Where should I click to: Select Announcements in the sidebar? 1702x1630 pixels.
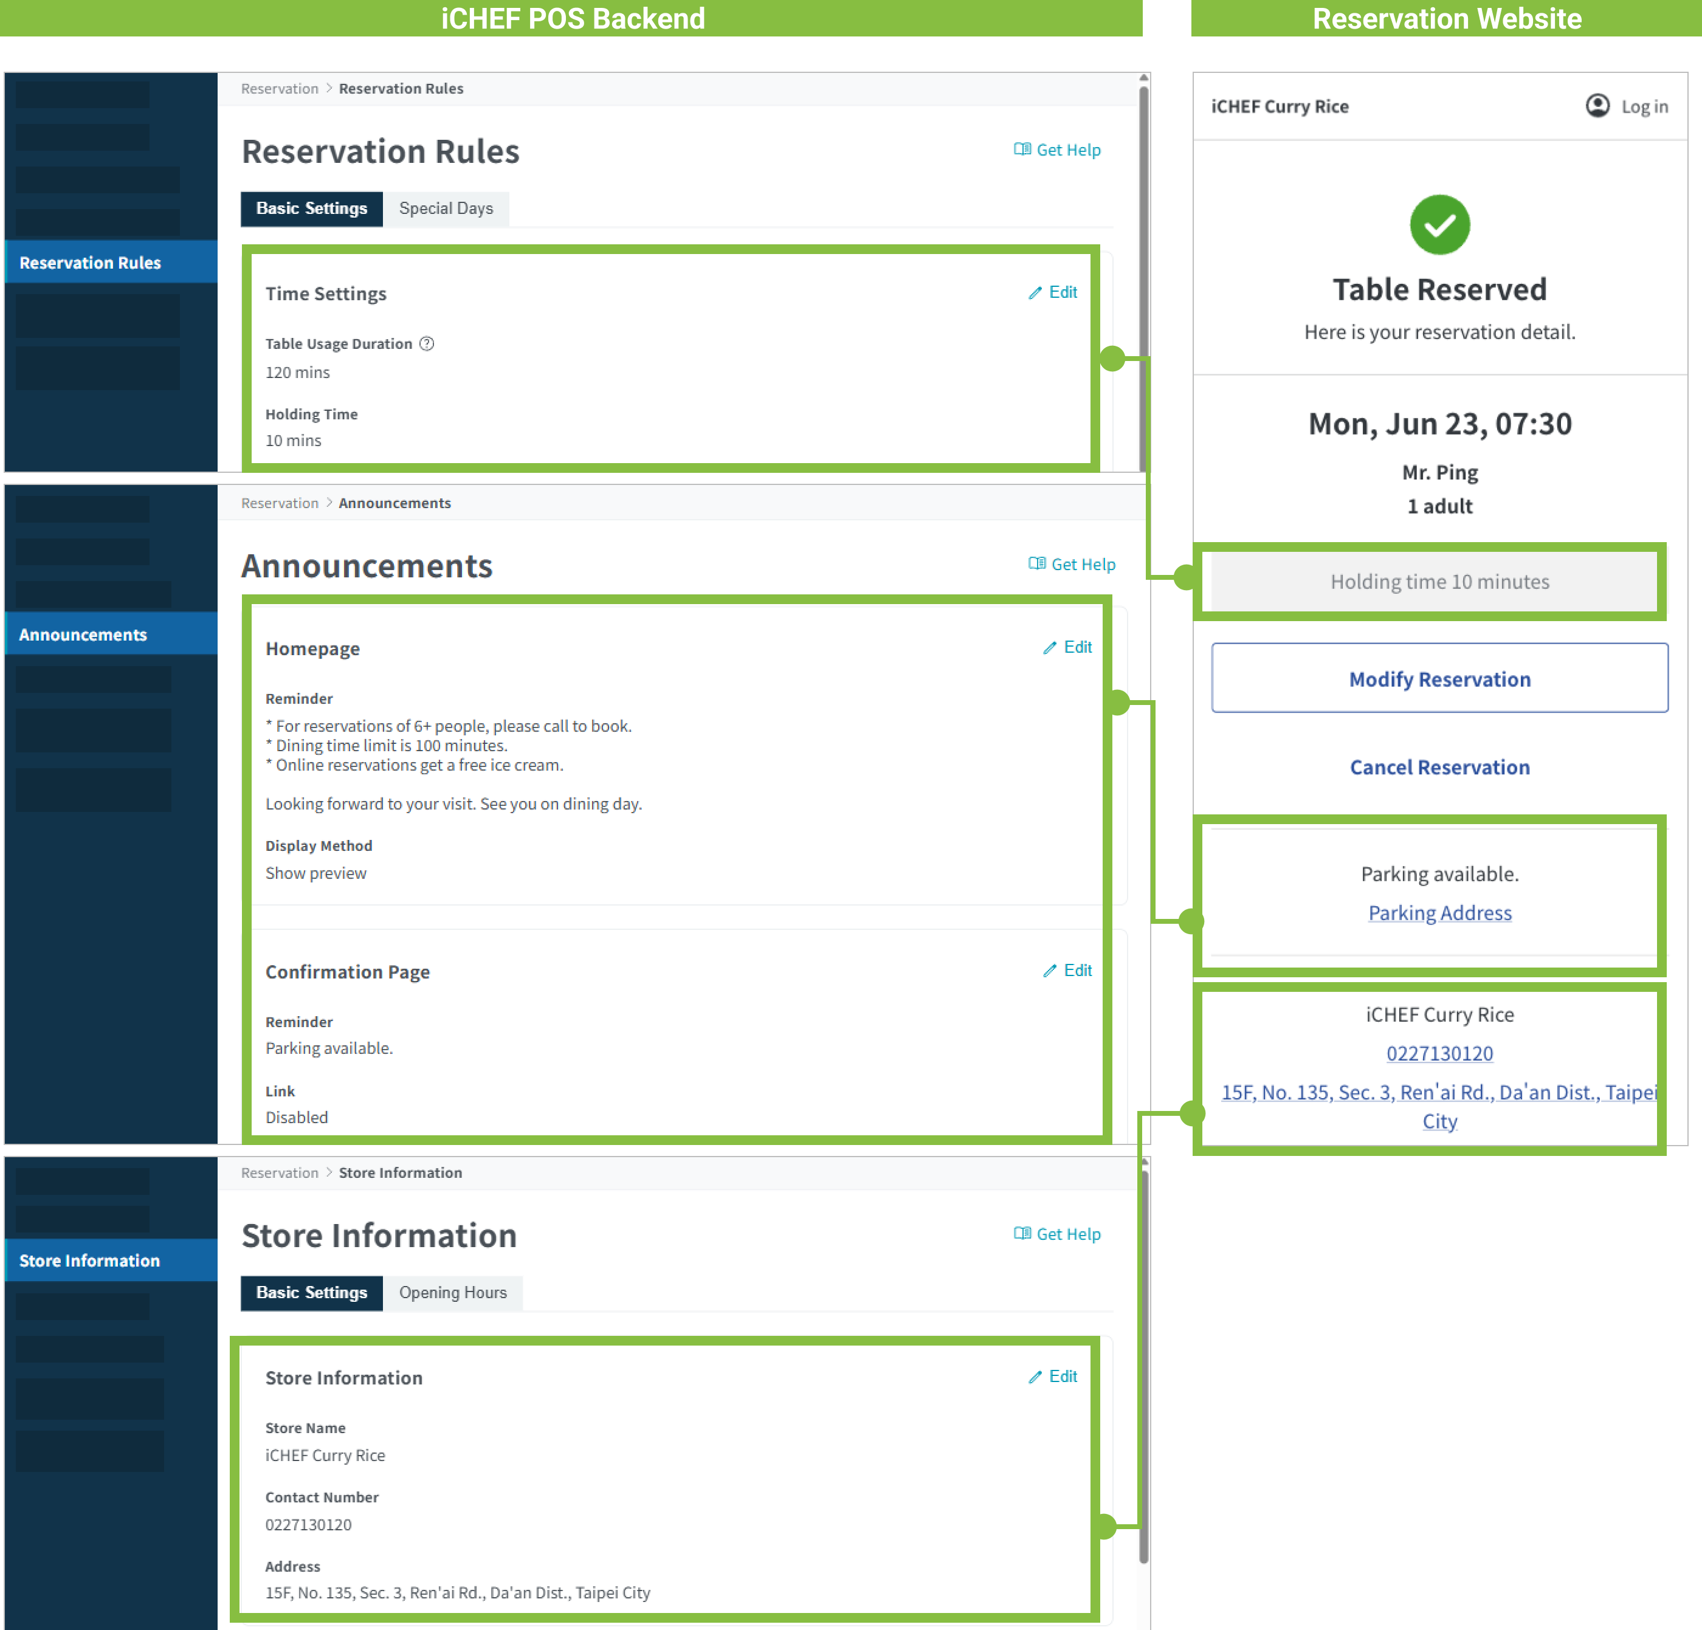[83, 635]
